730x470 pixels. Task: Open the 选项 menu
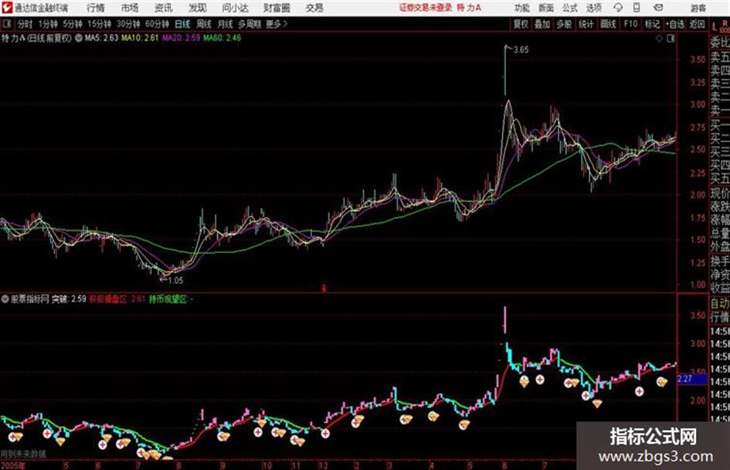point(593,8)
